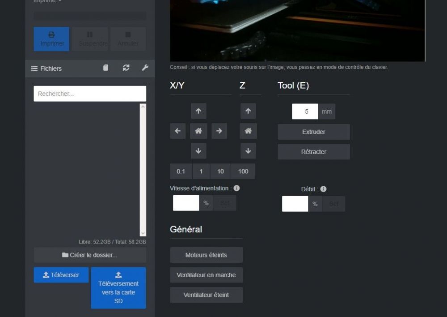Image resolution: width=447 pixels, height=317 pixels.
Task: Move X/Y up with the arrow
Action: coord(198,111)
